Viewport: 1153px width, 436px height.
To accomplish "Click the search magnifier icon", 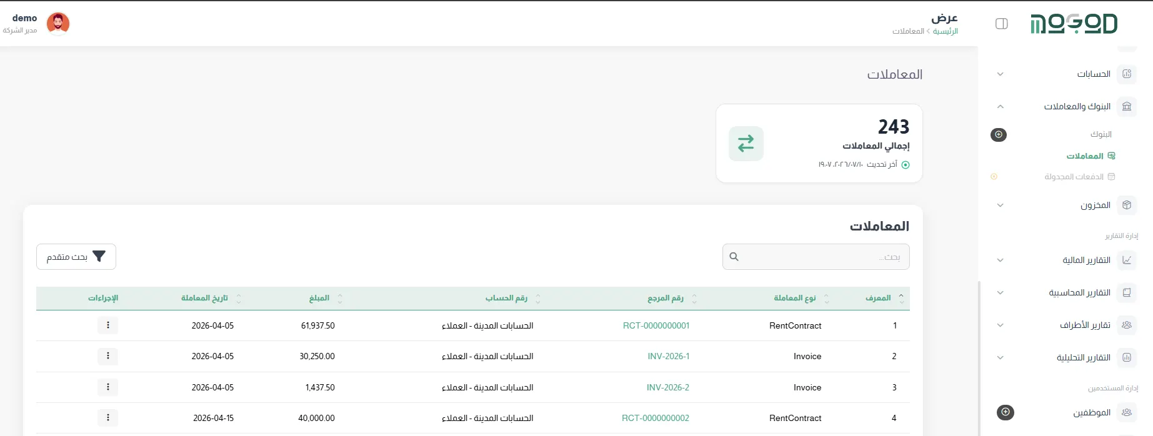I will [x=734, y=257].
